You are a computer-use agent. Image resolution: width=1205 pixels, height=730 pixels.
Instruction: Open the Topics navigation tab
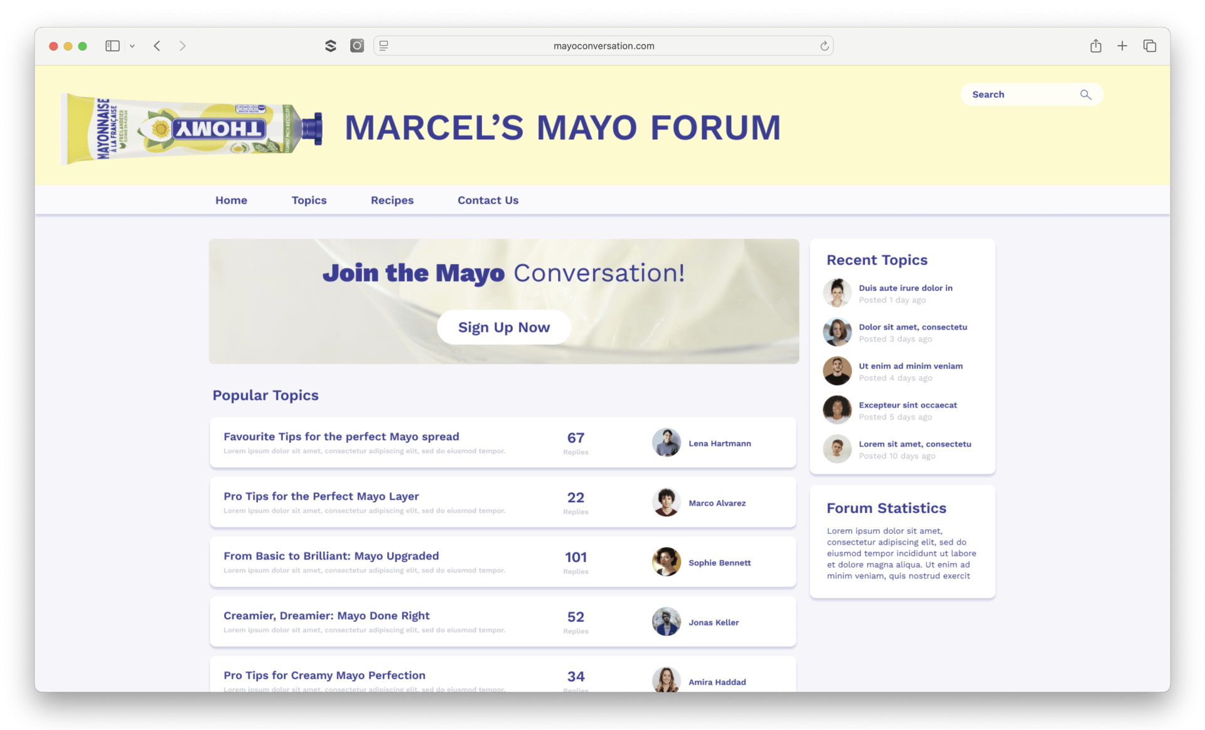(309, 200)
